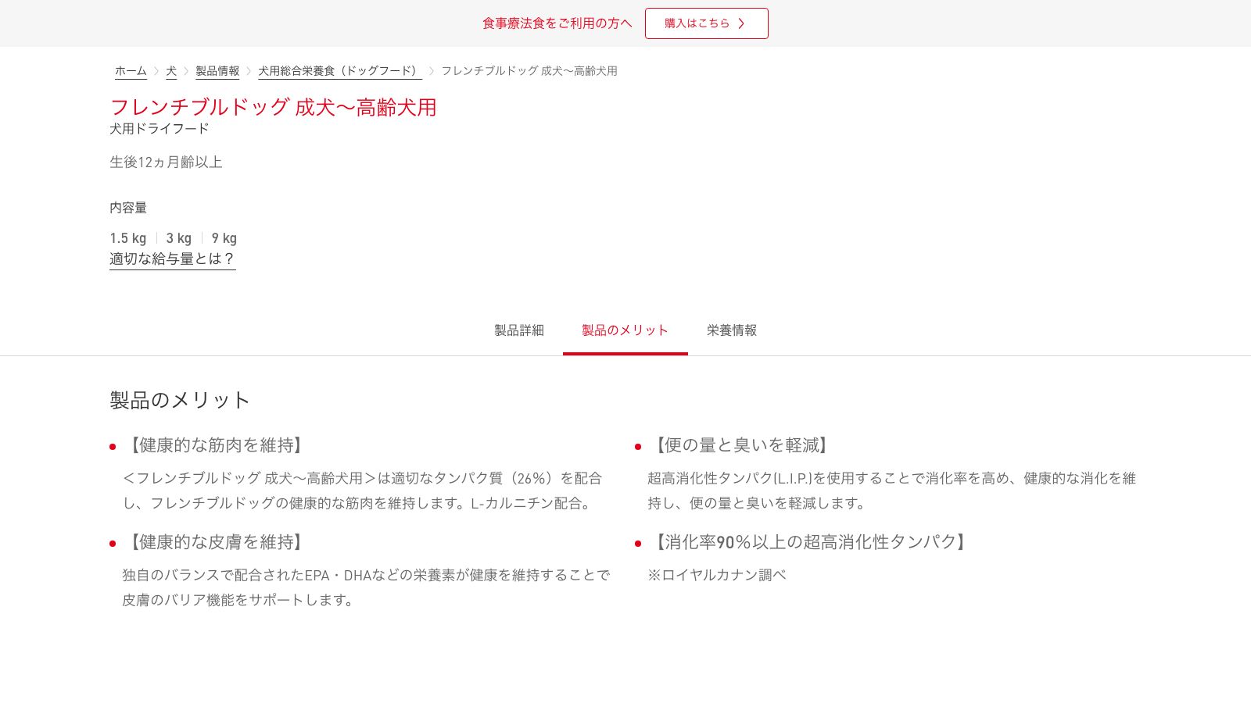Open 犬用総合栄養食（ドッグフード） breadcrumb
Viewport: 1251px width, 703px height.
pyautogui.click(x=340, y=71)
